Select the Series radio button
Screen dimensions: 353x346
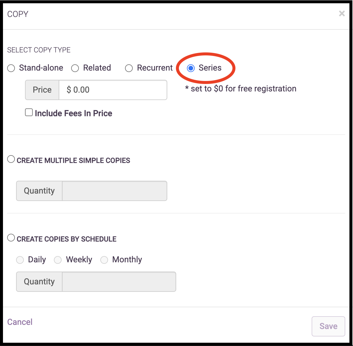[x=191, y=68]
